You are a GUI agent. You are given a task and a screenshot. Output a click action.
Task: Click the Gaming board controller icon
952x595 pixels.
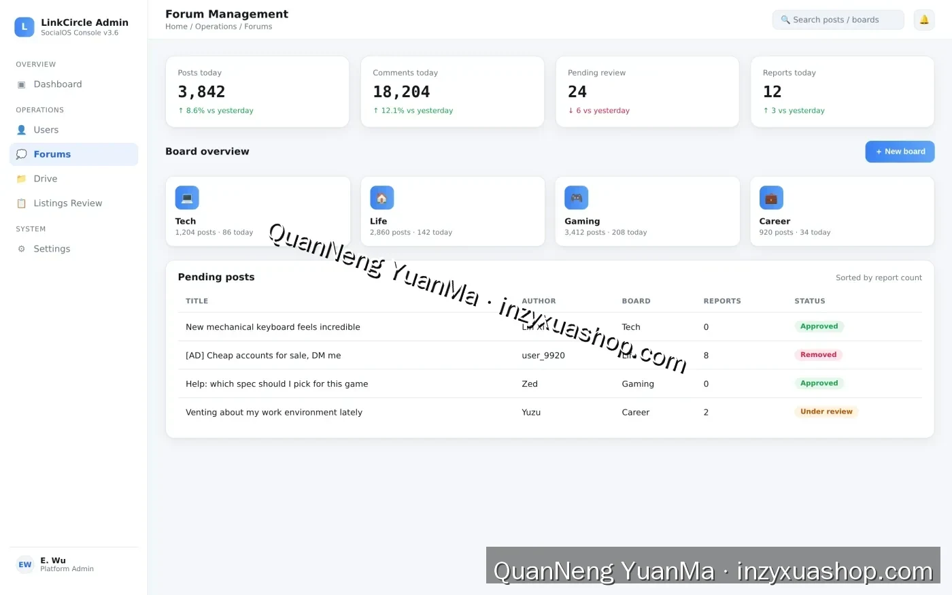tap(576, 198)
